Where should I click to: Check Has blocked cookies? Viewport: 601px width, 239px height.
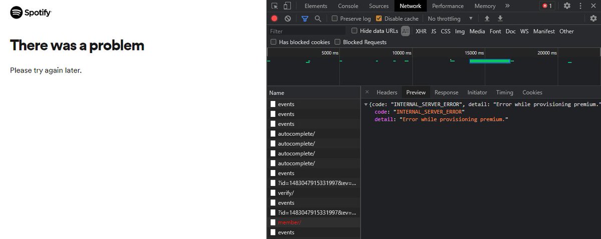273,42
